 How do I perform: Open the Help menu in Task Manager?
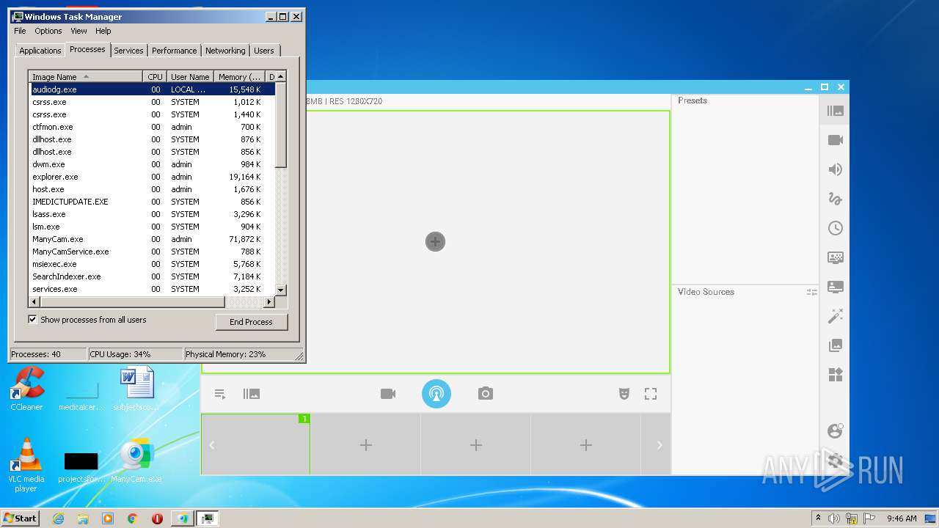(103, 31)
